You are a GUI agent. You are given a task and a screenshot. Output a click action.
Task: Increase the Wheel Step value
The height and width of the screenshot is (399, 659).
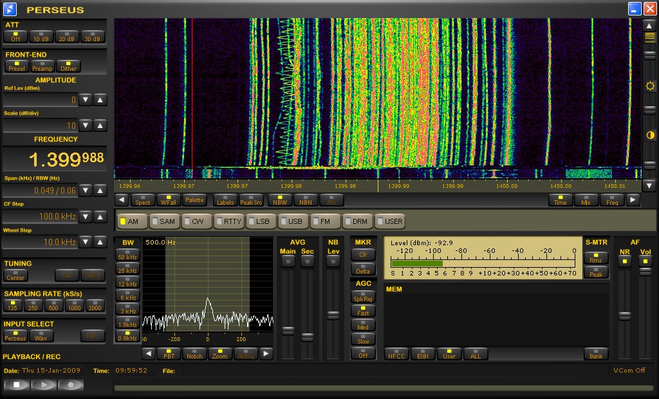click(100, 242)
